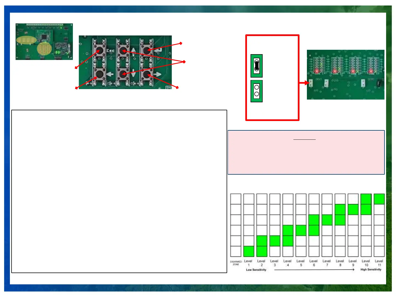Select the open jumper with two pins
The width and height of the screenshot is (396, 297).
257,91
